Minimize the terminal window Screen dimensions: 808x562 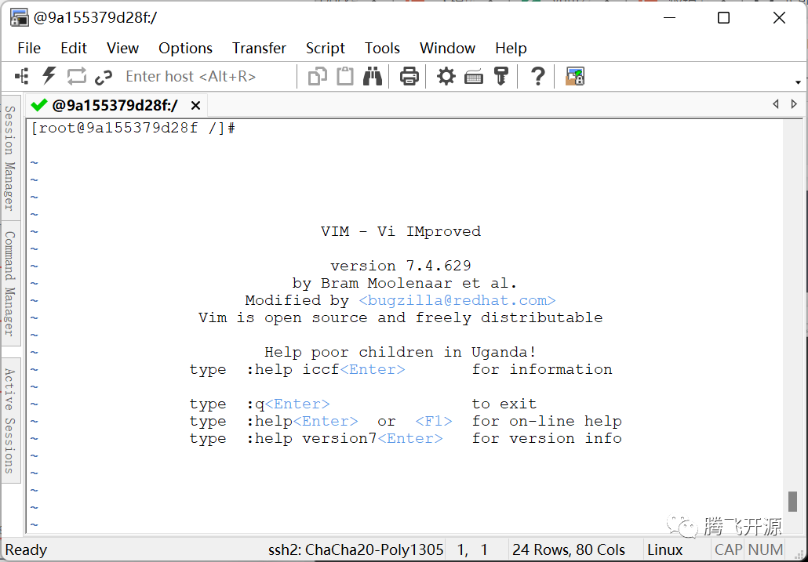coord(669,18)
